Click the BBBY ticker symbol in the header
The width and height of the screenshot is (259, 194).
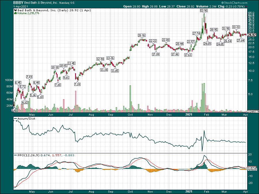18,3
